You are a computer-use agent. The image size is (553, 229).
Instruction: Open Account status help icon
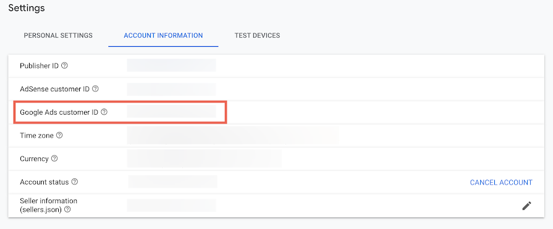tap(74, 182)
